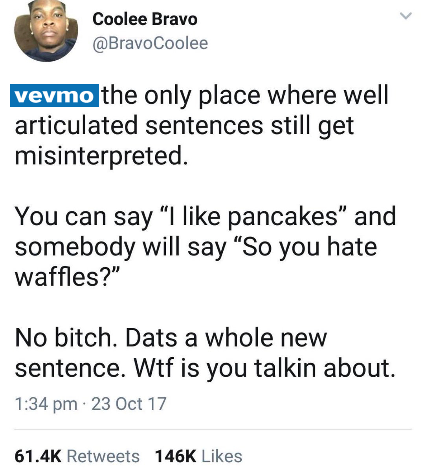426x471 pixels.
Task: Click the display name Coolee Bravo
Action: pyautogui.click(x=145, y=19)
